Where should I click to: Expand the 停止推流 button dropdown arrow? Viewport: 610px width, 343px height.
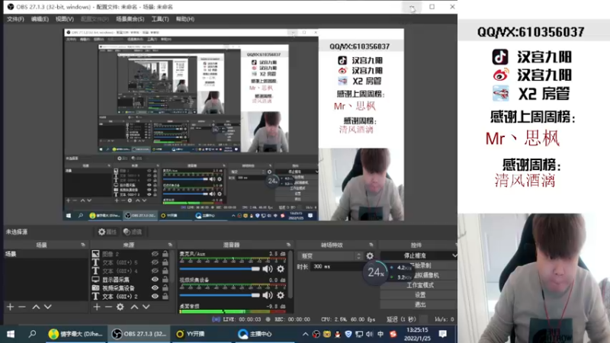point(454,255)
